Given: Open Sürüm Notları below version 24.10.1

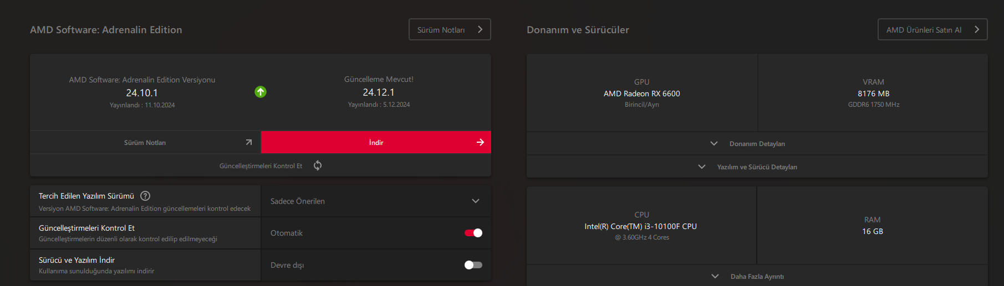Looking at the screenshot, I should coord(145,142).
